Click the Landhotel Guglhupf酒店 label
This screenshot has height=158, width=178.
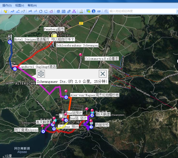pyautogui.click(x=37, y=67)
